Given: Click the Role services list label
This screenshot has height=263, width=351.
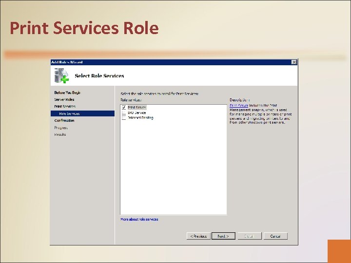Looking at the screenshot, I should pyautogui.click(x=131, y=100).
